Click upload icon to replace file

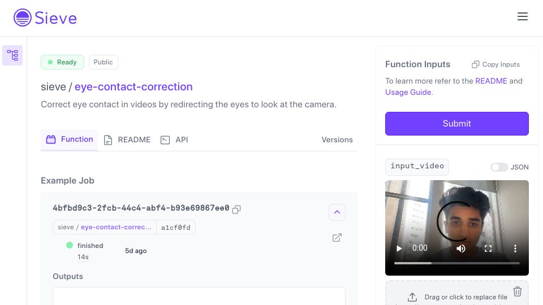412,297
